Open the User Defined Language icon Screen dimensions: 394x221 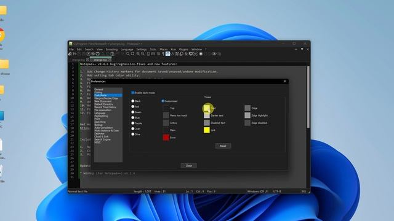(172, 54)
